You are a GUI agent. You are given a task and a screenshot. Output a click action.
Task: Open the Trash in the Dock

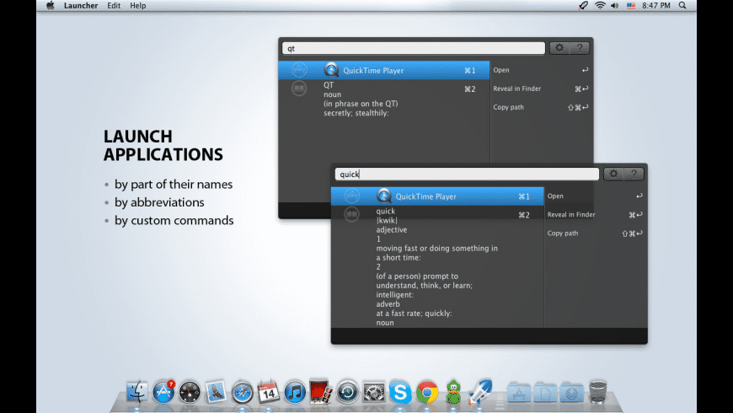598,392
